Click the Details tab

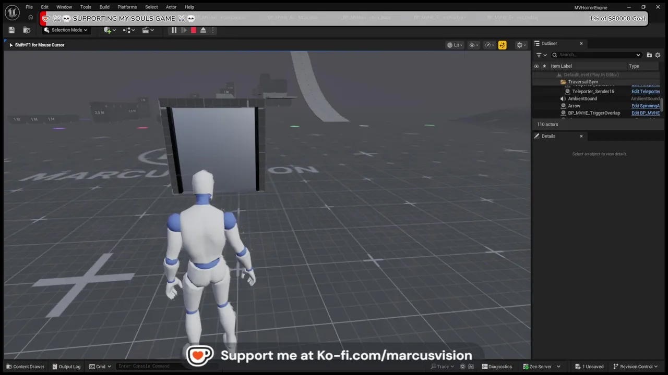point(548,136)
